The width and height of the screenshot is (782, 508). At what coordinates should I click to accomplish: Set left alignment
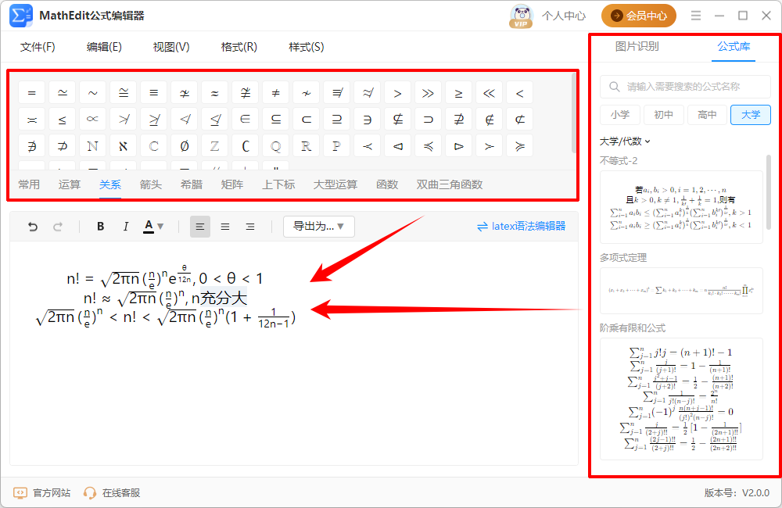(x=200, y=227)
